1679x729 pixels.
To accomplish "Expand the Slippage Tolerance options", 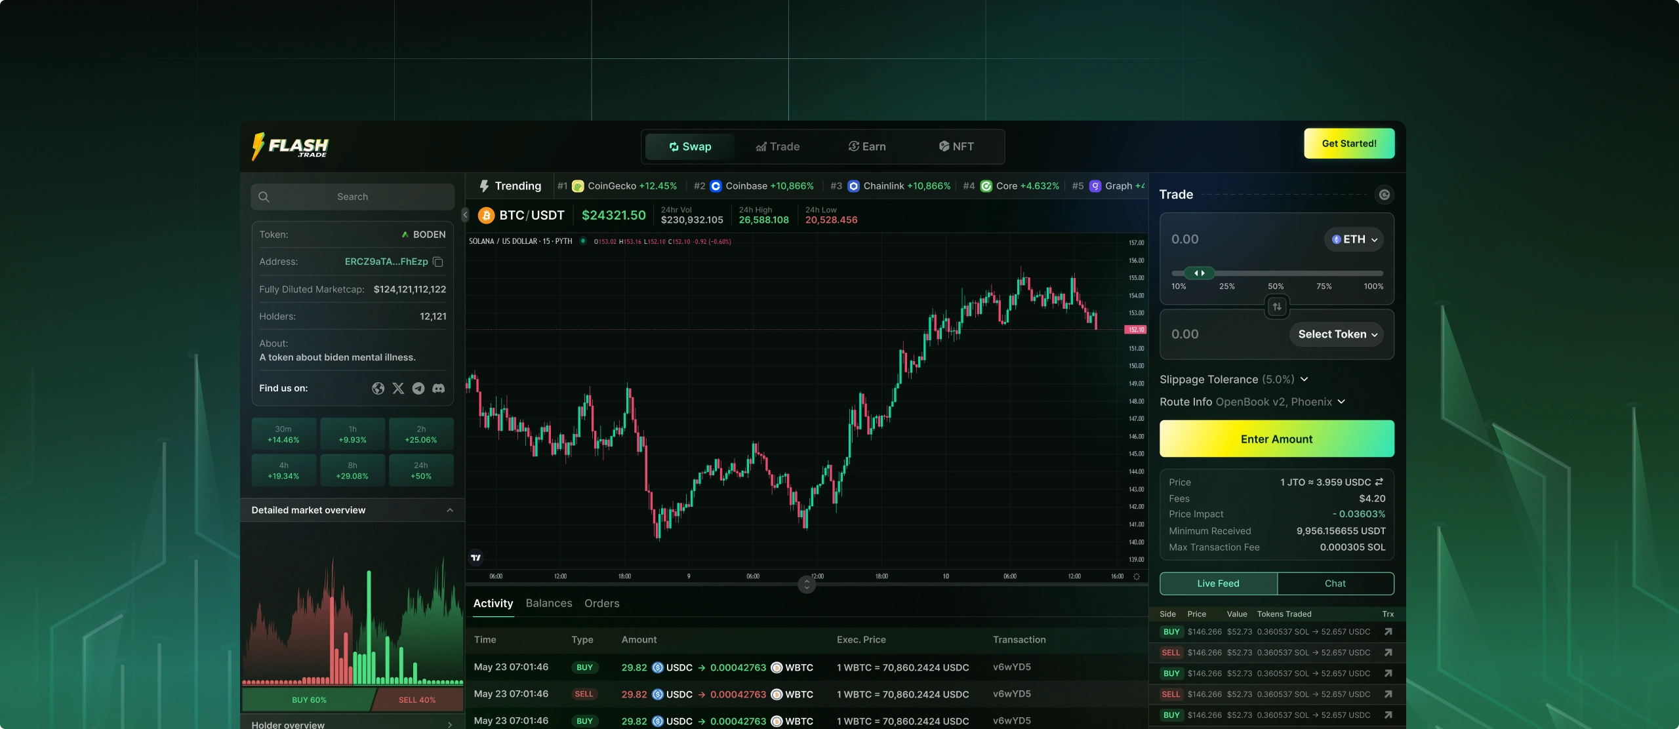I will [1305, 379].
